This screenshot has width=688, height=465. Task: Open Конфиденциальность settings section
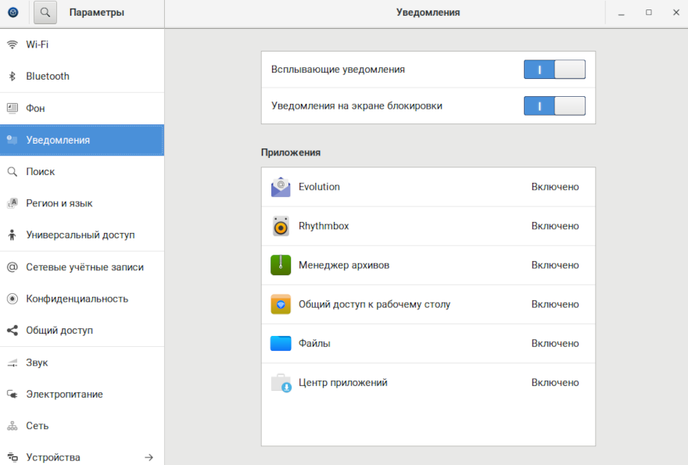point(77,299)
